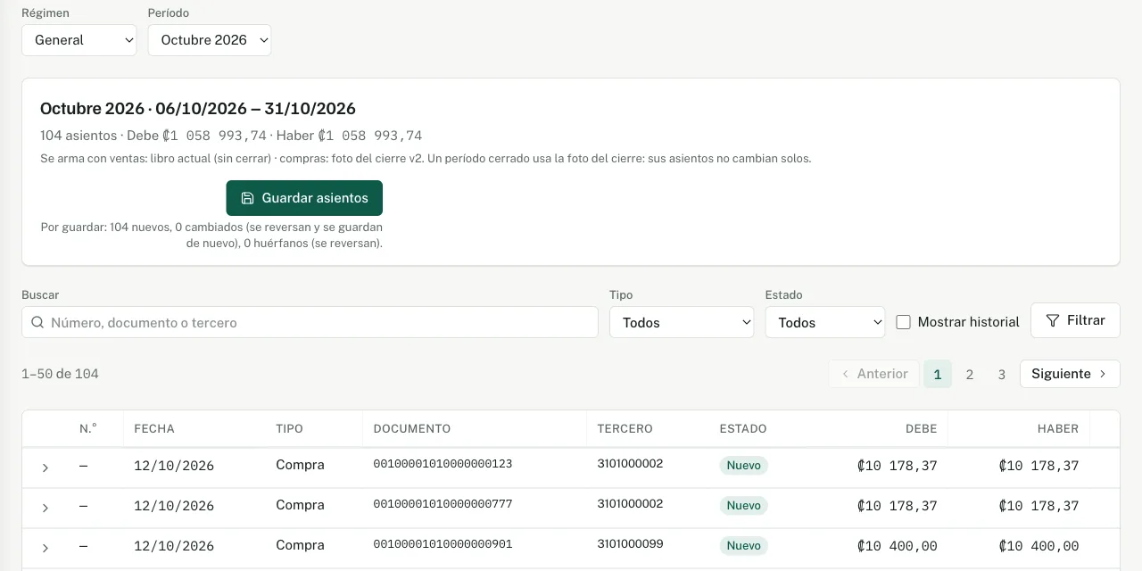
Task: Go to page 3 of results
Action: [1002, 374]
